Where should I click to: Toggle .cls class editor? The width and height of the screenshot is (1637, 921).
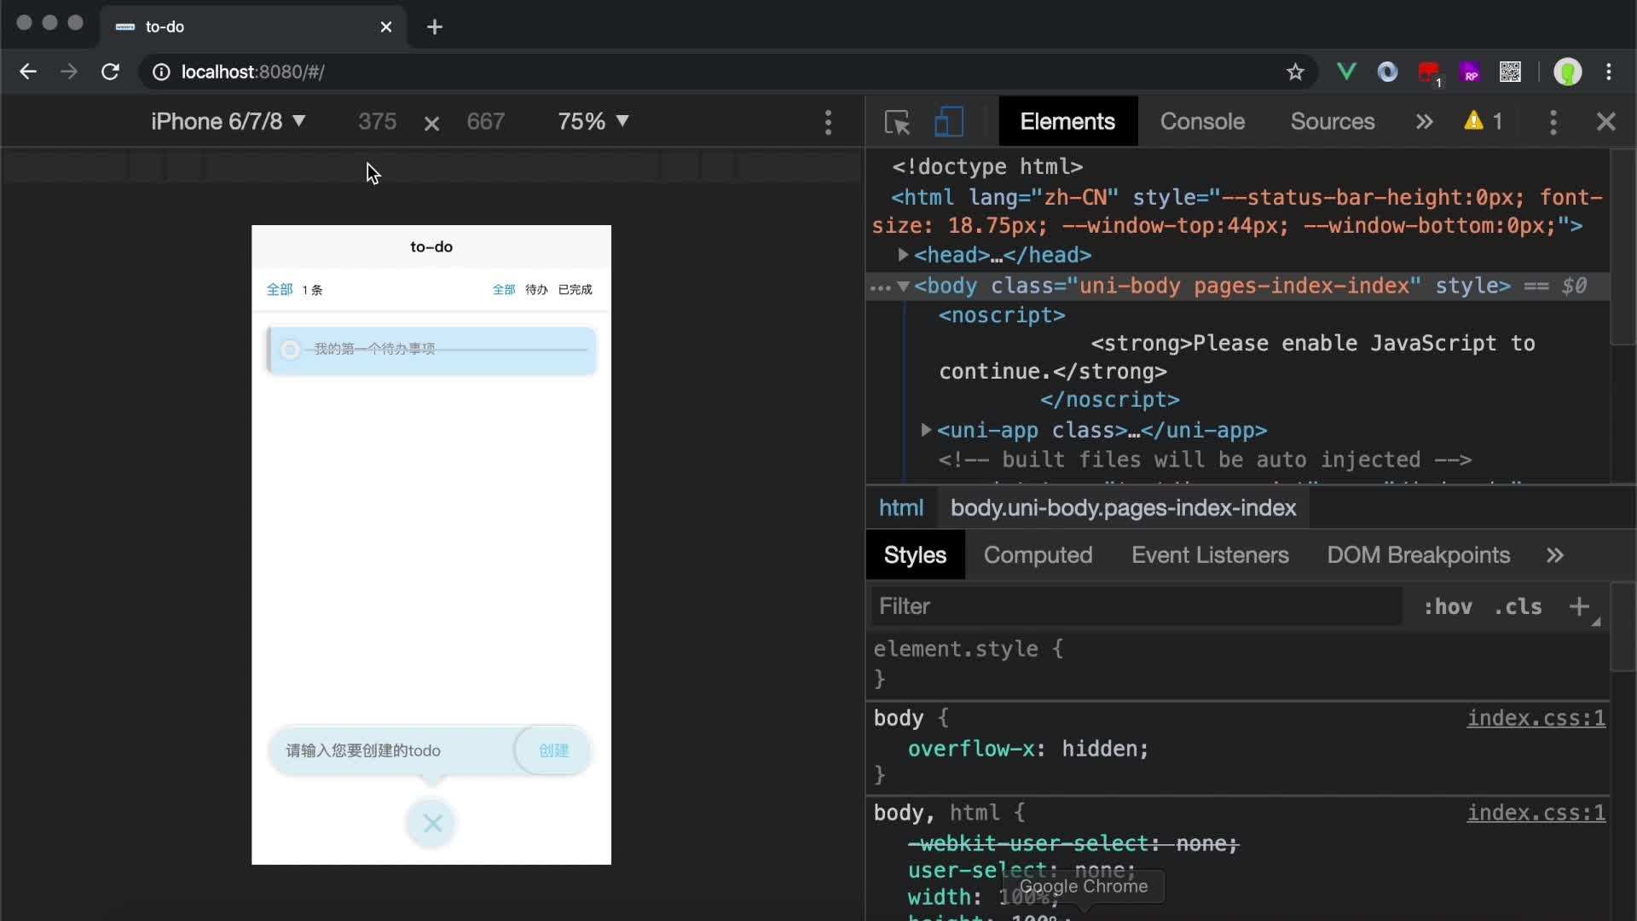pyautogui.click(x=1518, y=606)
